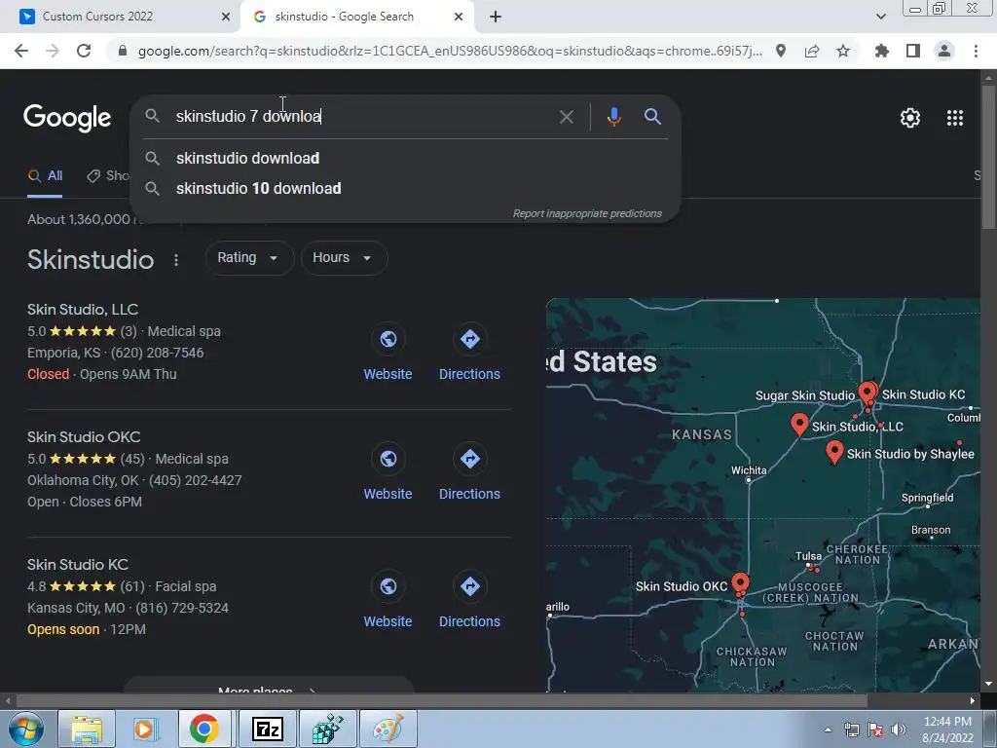Image resolution: width=997 pixels, height=748 pixels.
Task: Select the All results tab
Action: click(45, 176)
